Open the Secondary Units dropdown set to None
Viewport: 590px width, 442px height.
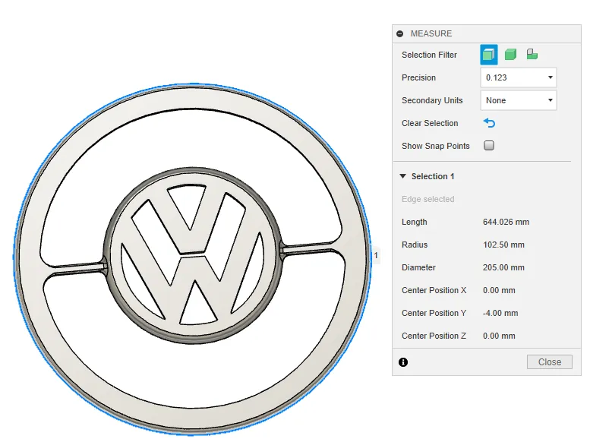tap(519, 100)
